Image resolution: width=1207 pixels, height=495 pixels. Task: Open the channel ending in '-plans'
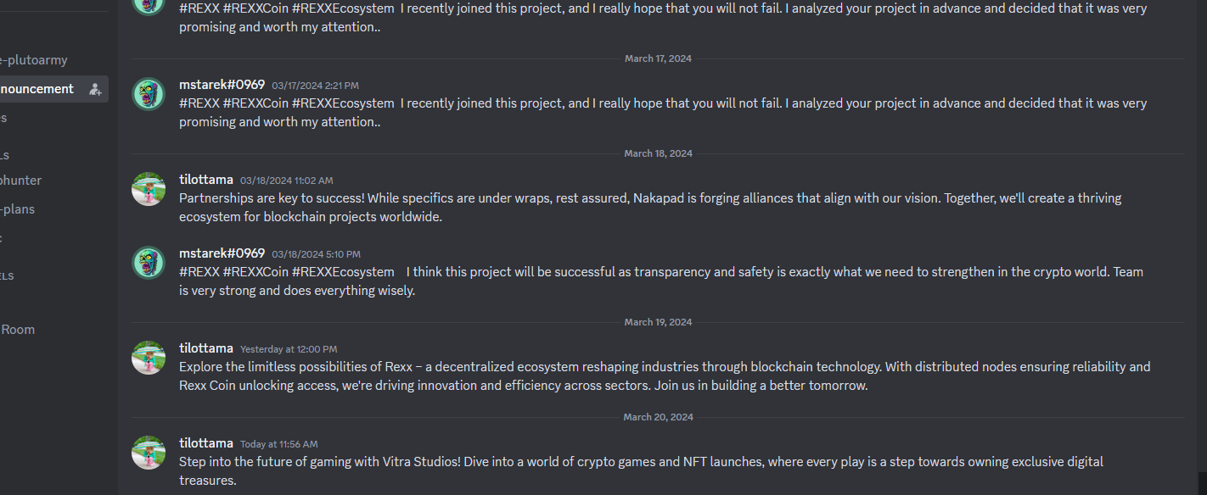tap(18, 209)
